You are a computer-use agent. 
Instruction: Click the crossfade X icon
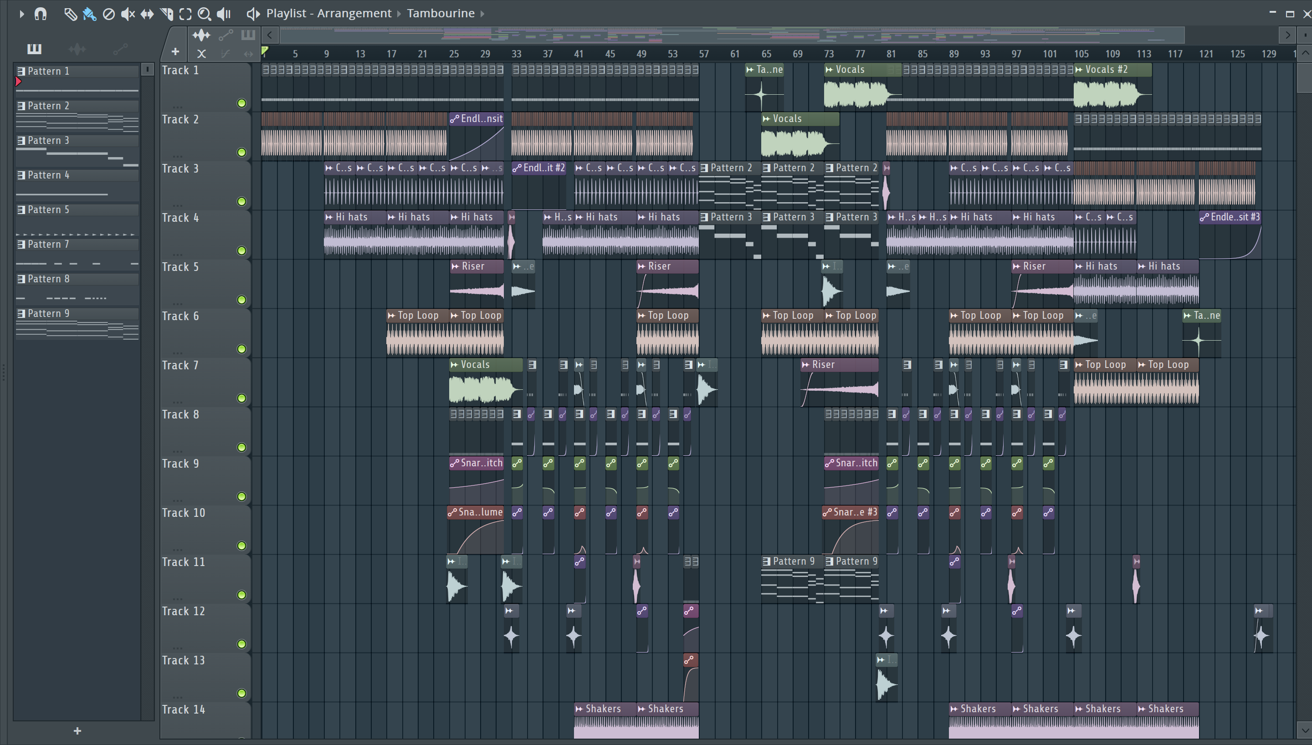click(202, 53)
